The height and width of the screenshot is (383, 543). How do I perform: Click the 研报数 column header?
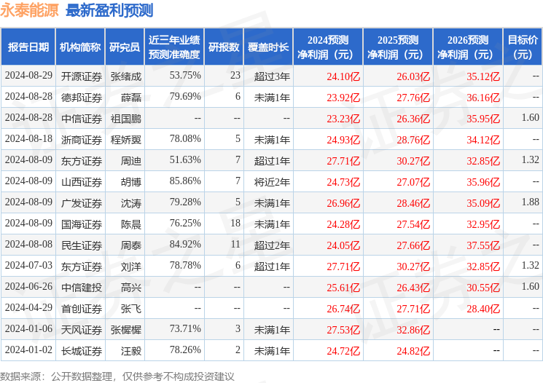224,47
